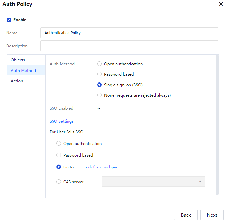Click the Predefined webpage link
This screenshot has width=227, height=223.
101,167
